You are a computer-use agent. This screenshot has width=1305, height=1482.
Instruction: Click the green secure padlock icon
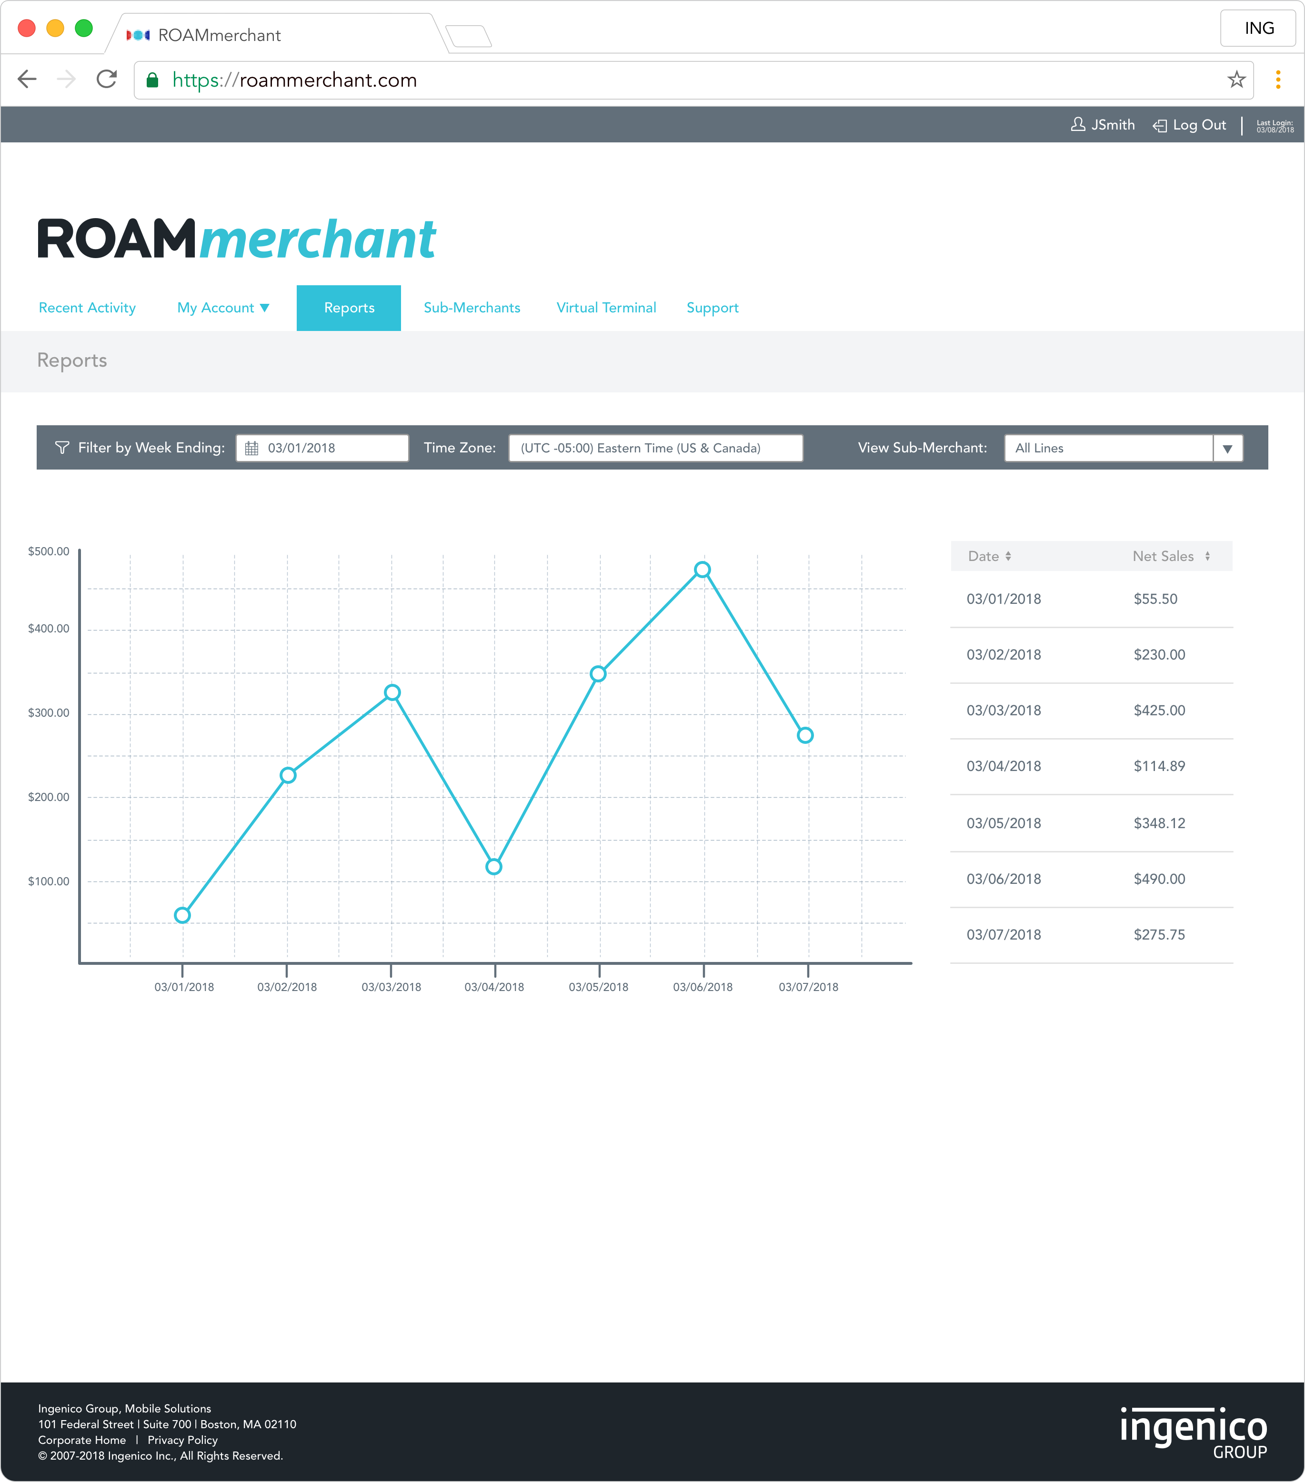(x=152, y=80)
